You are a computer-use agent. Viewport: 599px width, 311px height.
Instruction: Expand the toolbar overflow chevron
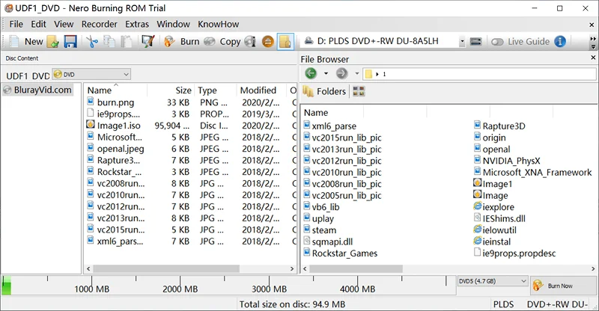(593, 39)
